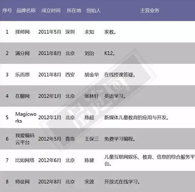Click the description 新媒体儿童教育的应用与开发。
The height and width of the screenshot is (192, 195).
pos(136,117)
